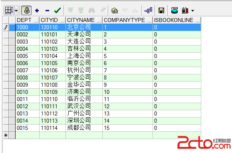
Task: Insert a record with the plus icon
Action: (37, 10)
